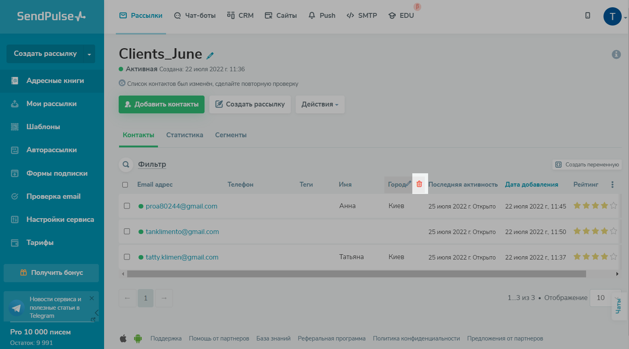629x349 pixels.
Task: Select page 1 in pagination
Action: [x=146, y=298]
